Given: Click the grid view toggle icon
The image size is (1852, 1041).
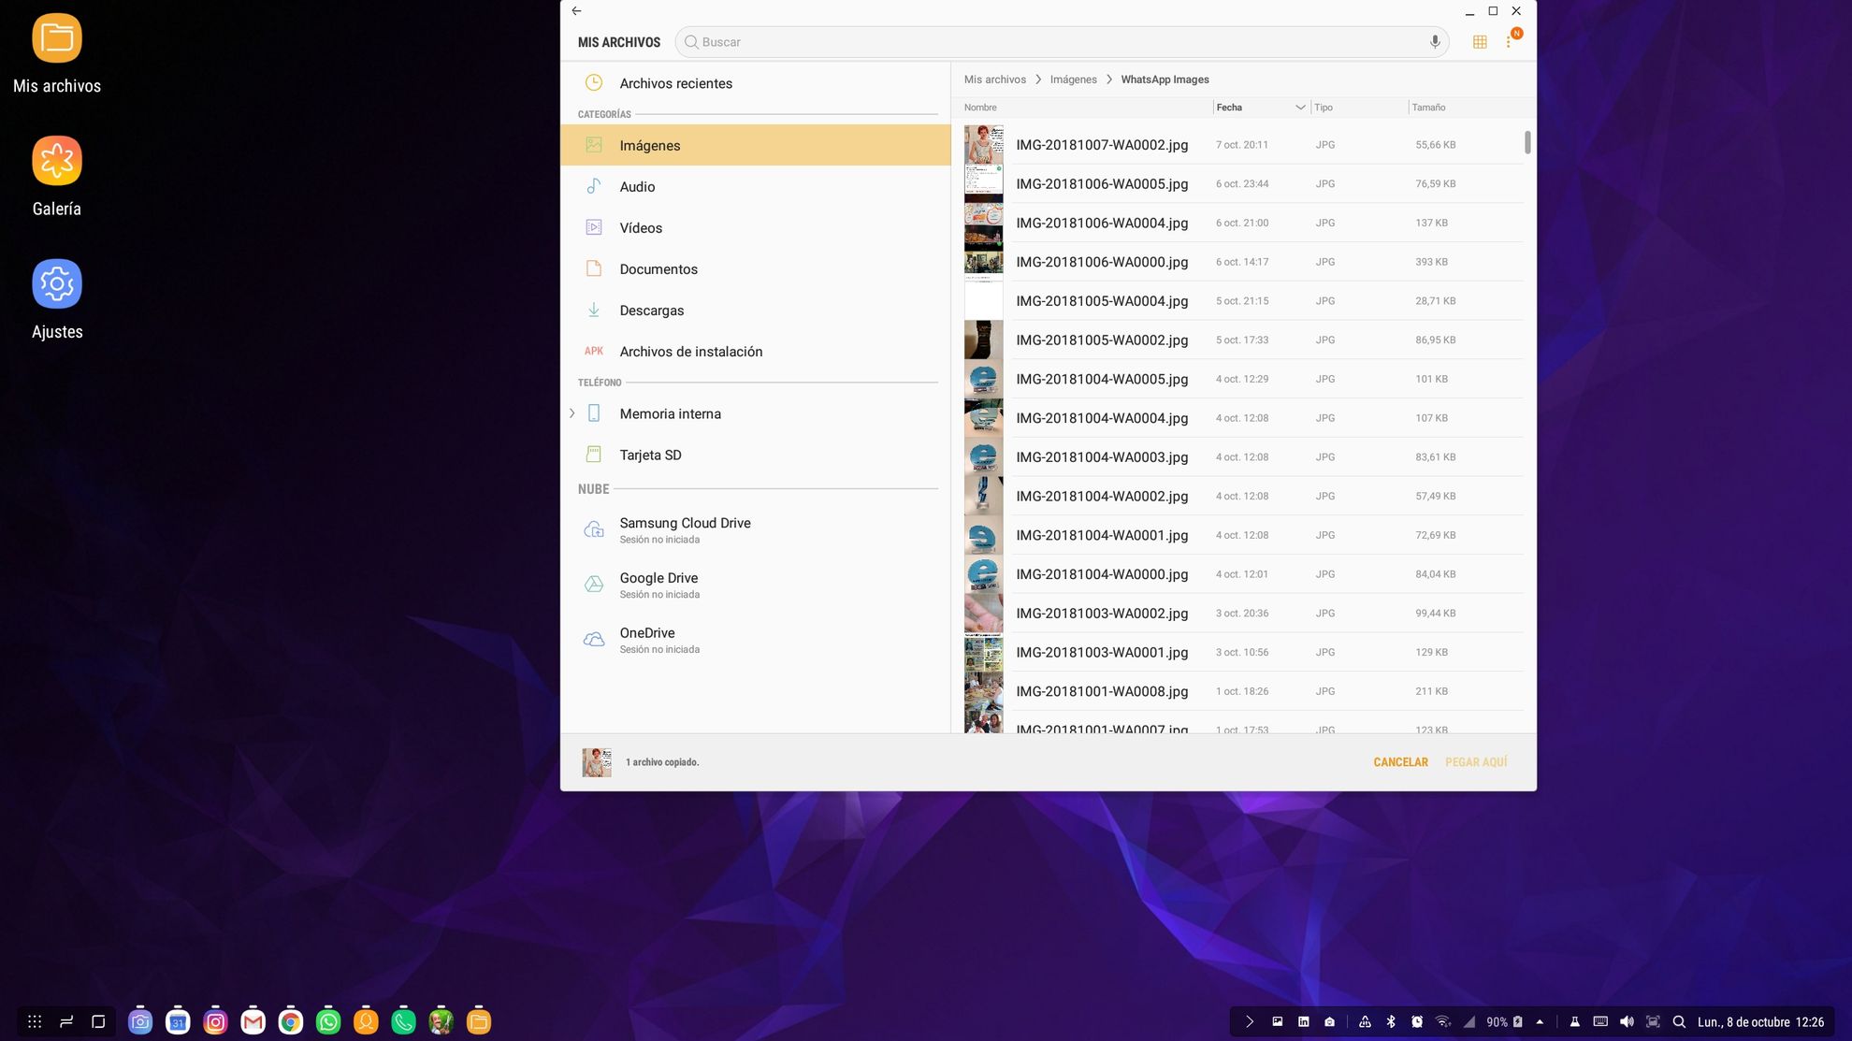Looking at the screenshot, I should pos(1480,42).
